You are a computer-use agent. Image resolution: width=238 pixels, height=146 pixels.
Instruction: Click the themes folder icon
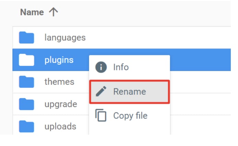(x=26, y=82)
